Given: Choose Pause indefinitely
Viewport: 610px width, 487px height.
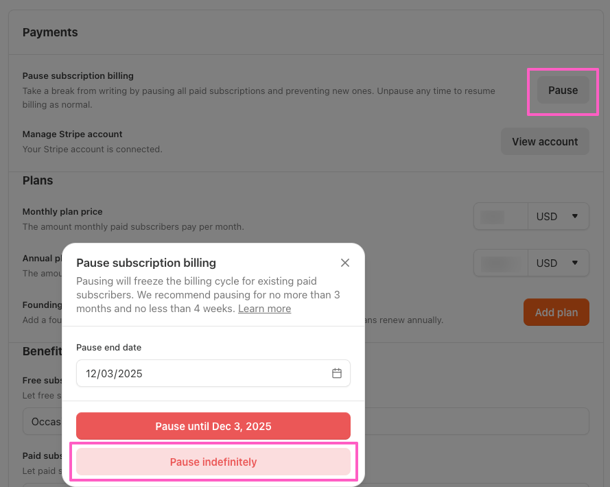Looking at the screenshot, I should [x=213, y=462].
